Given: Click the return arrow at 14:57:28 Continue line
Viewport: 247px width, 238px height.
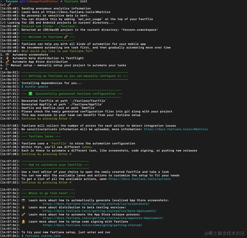Looking at the screenshot, I should (70, 154).
